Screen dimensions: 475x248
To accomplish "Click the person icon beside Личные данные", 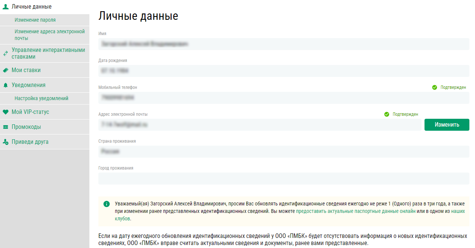I will [x=5, y=7].
